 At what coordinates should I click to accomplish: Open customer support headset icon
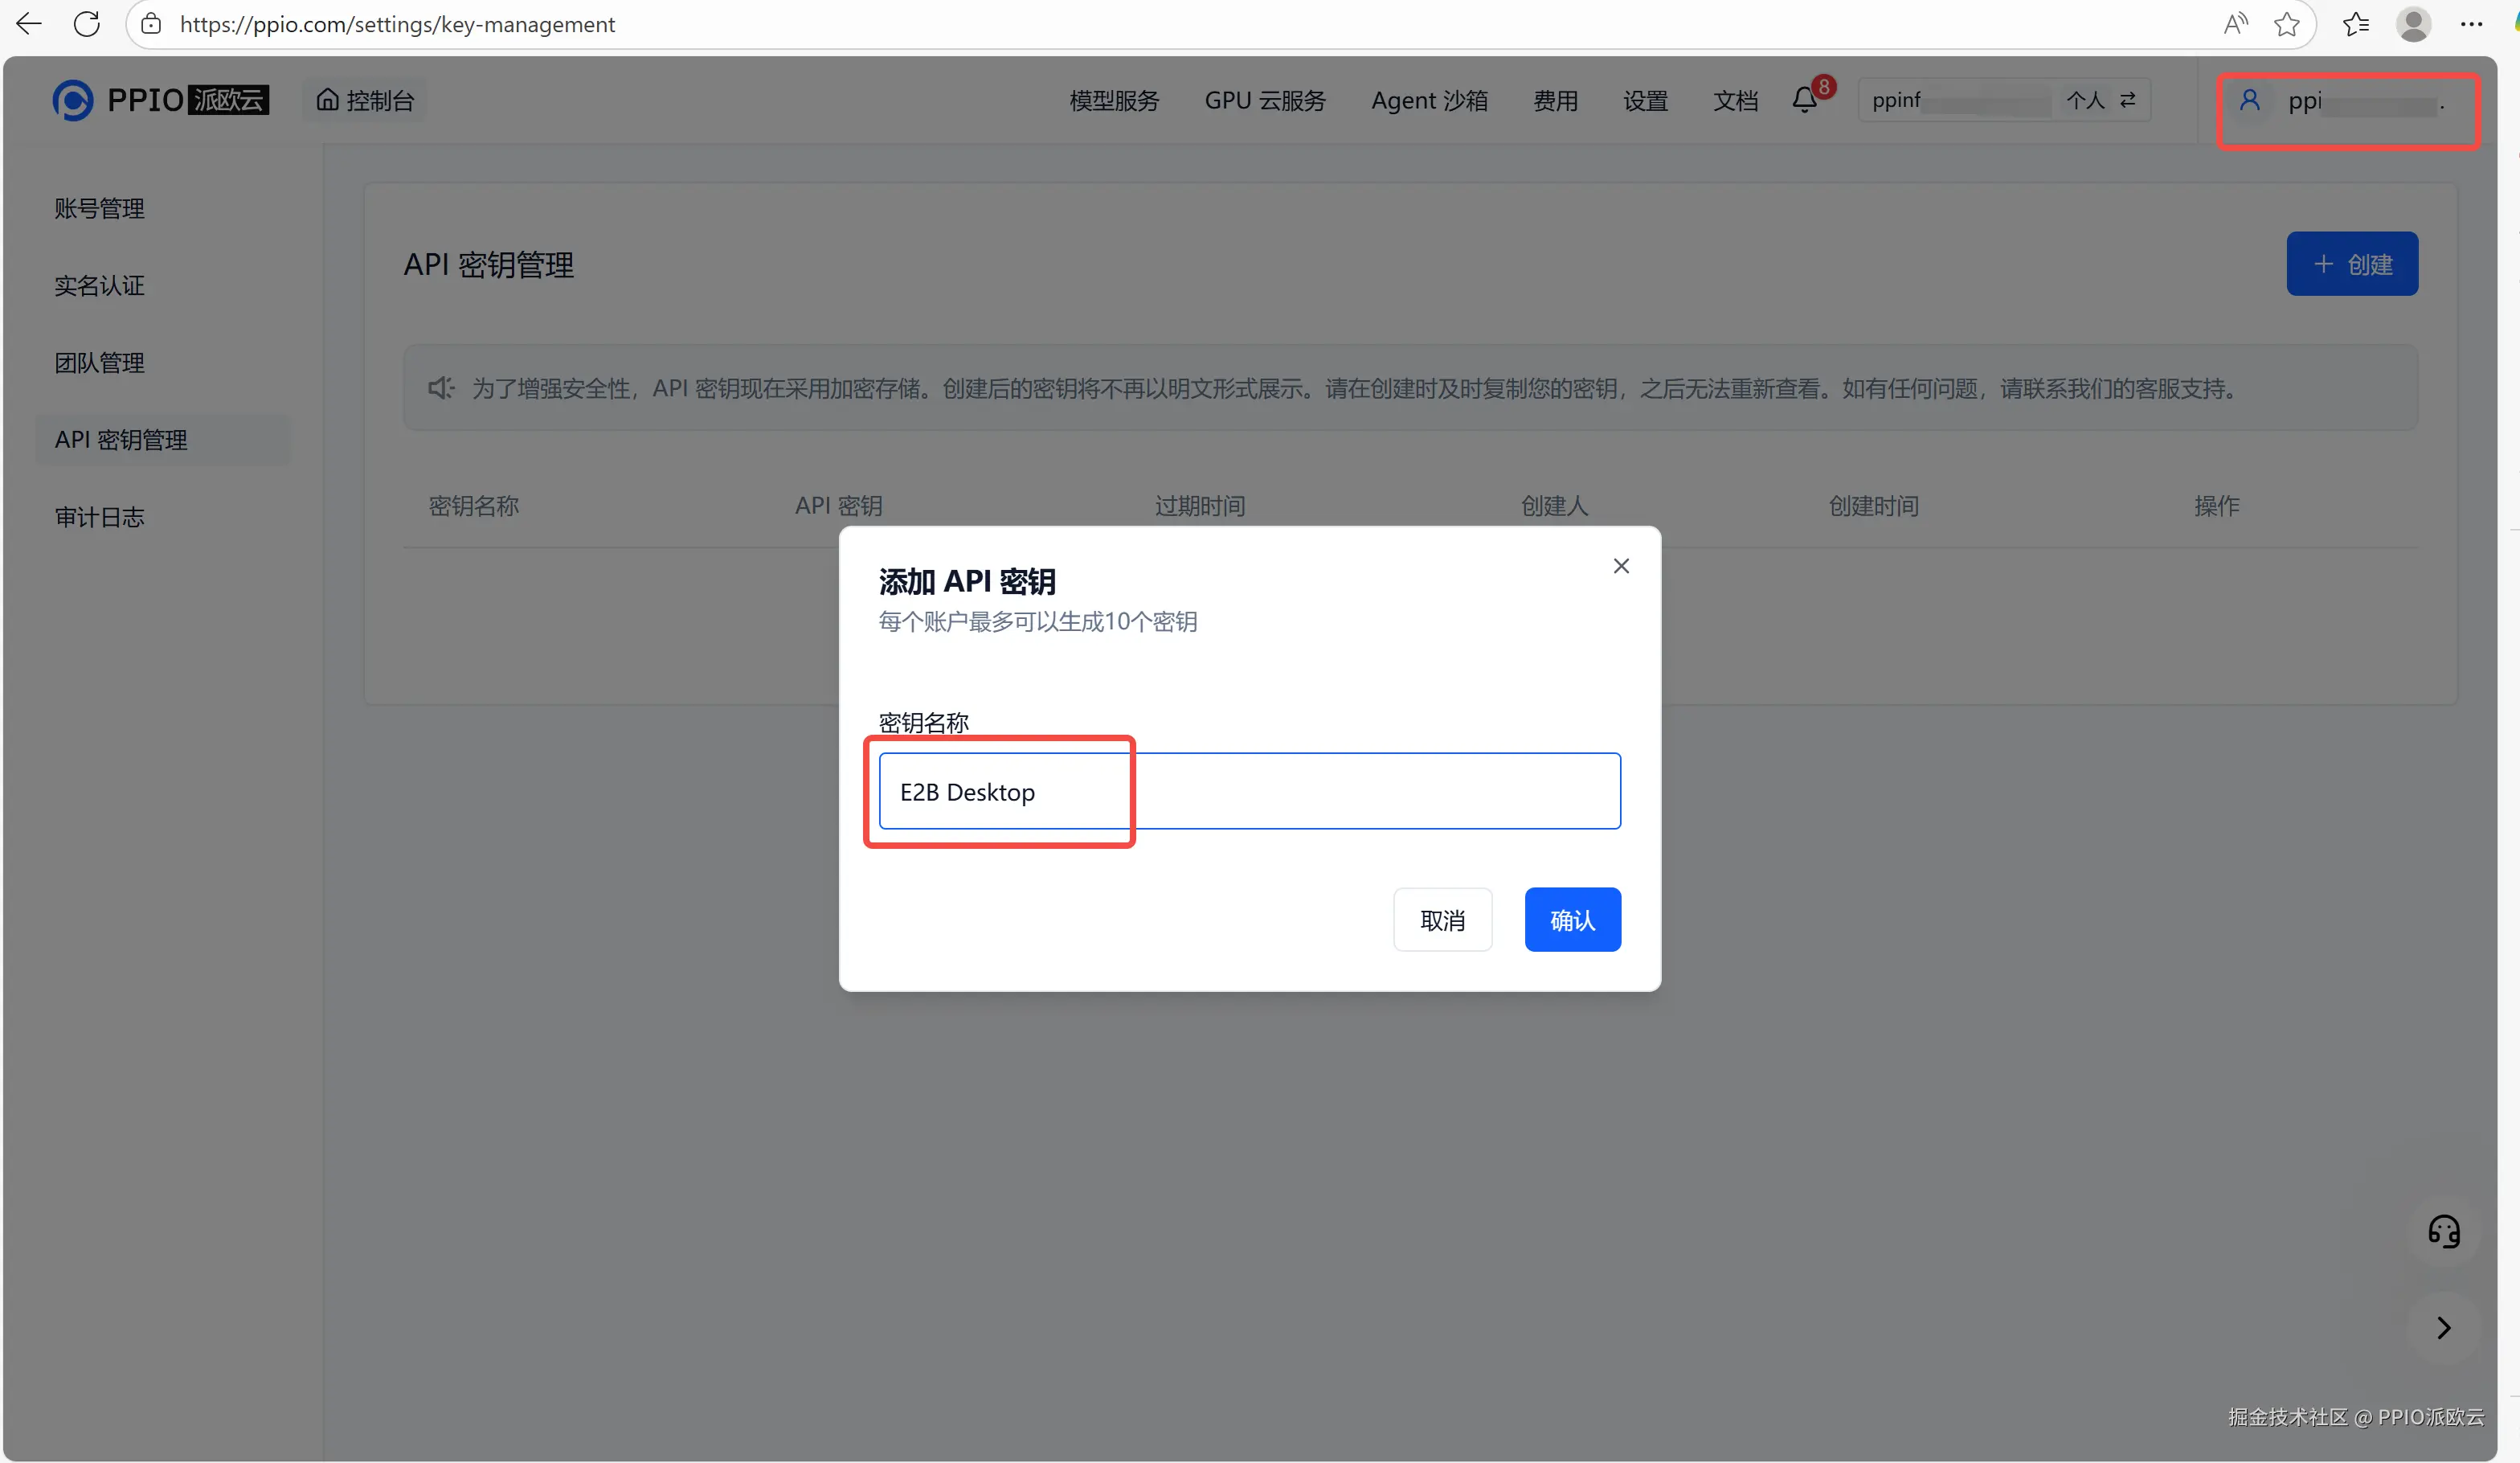[2443, 1231]
